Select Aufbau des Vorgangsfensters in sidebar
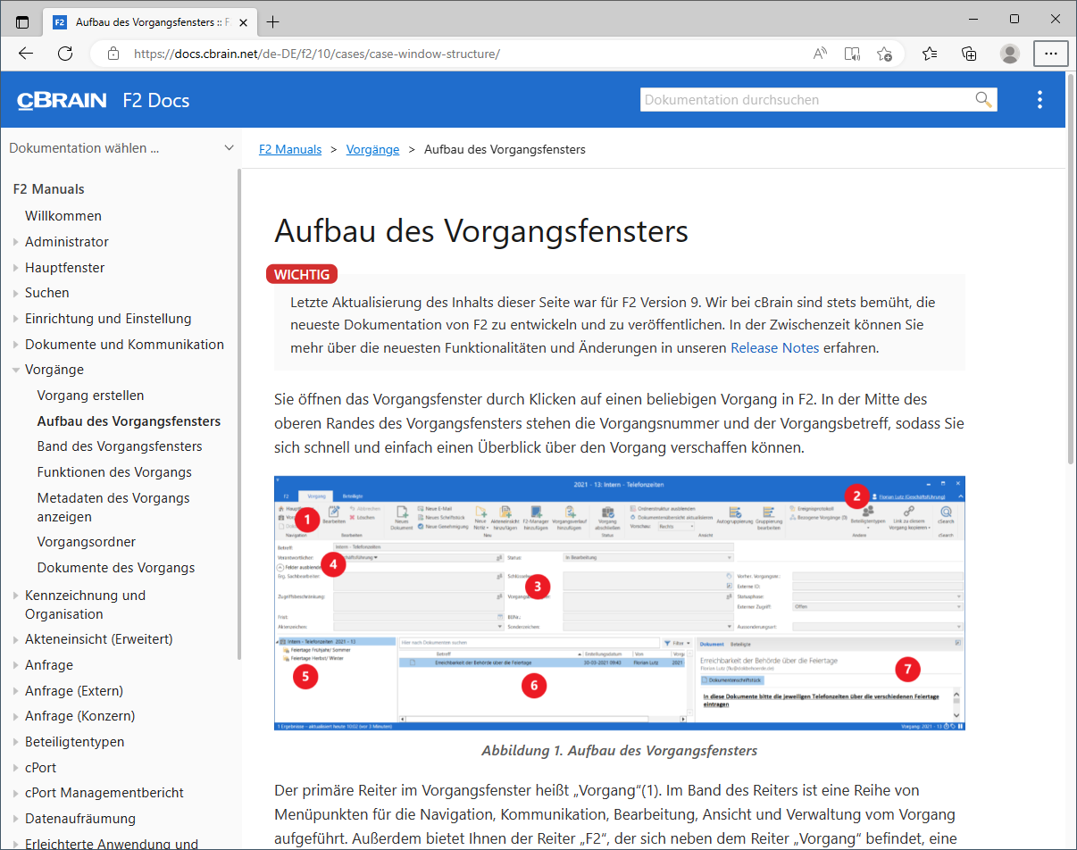 pyautogui.click(x=129, y=421)
